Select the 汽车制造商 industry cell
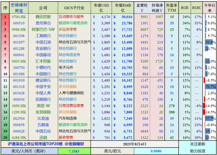 pos(74,118)
